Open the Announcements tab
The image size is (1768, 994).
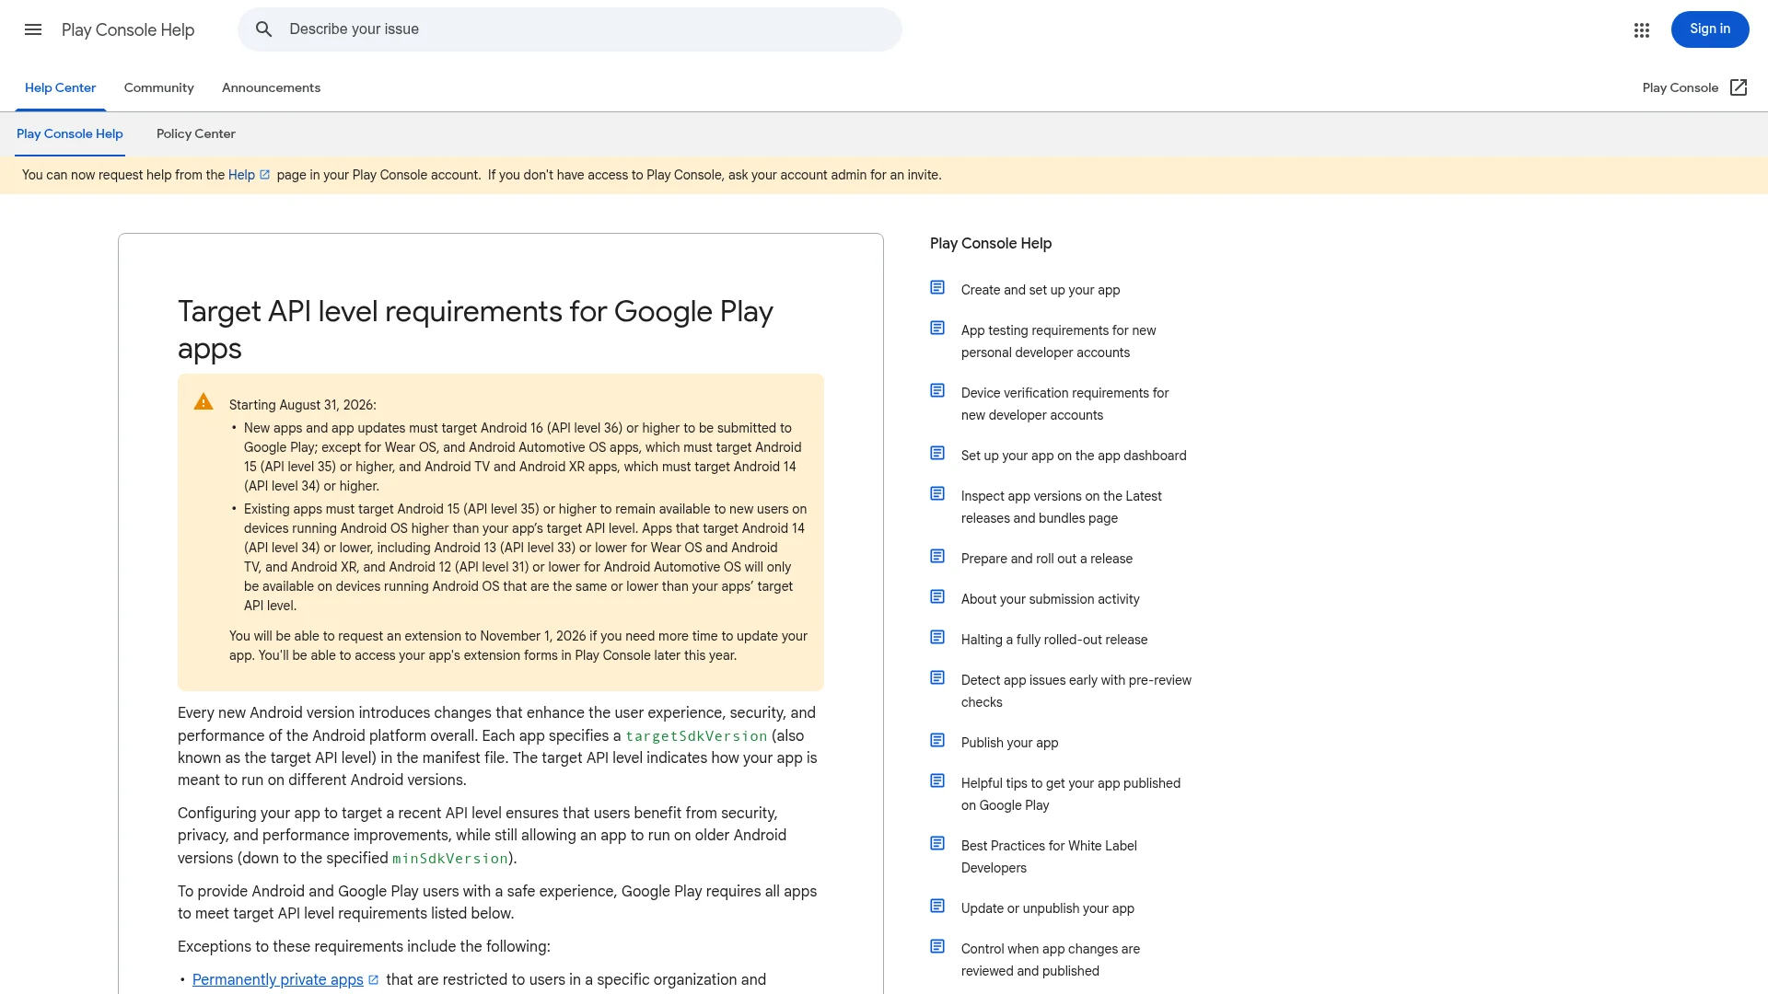point(271,88)
